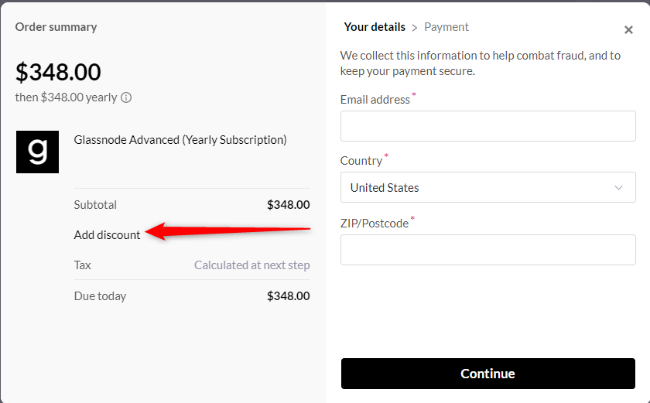This screenshot has width=650, height=403.
Task: Open the Country dropdown
Action: pos(487,187)
